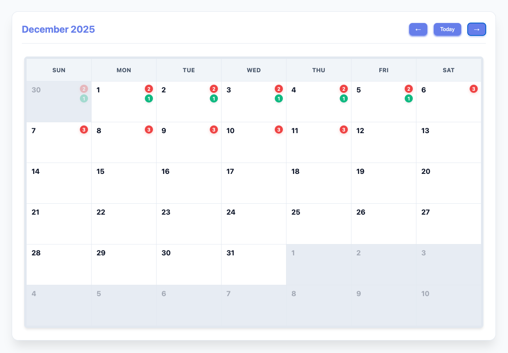Select the red badge on December 11

point(343,130)
